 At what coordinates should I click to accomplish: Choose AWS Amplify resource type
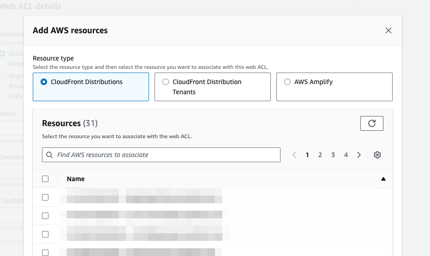(x=288, y=82)
